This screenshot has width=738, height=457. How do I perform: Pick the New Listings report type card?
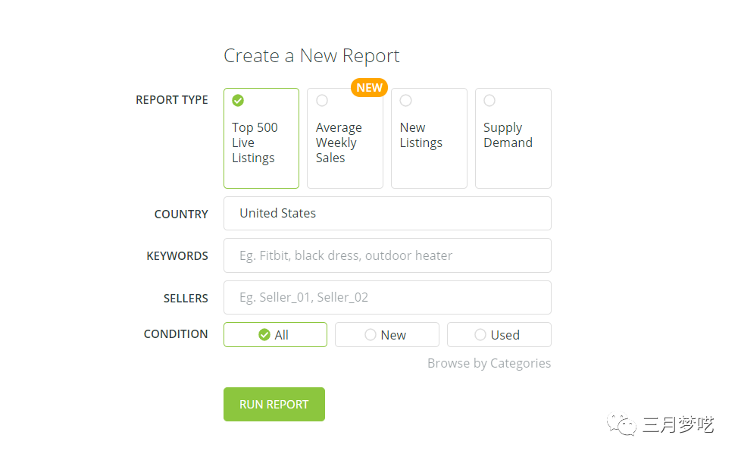(429, 138)
